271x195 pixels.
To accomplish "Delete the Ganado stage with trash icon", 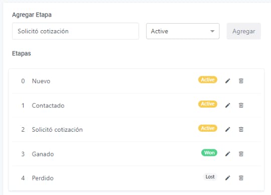I will [241, 154].
